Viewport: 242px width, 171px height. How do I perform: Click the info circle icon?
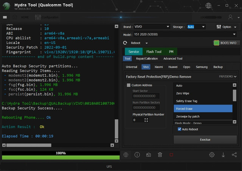[x=137, y=154]
